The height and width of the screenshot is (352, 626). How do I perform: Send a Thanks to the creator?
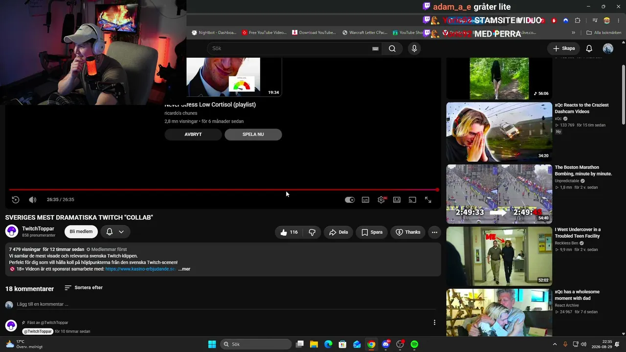tap(408, 232)
